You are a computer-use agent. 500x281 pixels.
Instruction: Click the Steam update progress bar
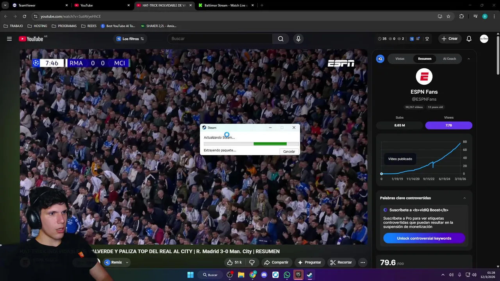tap(251, 144)
